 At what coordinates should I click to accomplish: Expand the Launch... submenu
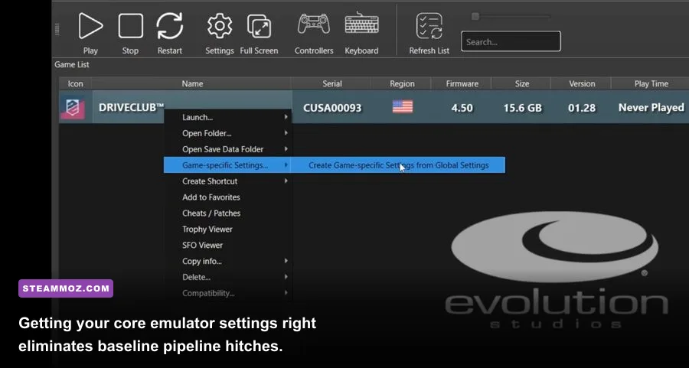[227, 117]
